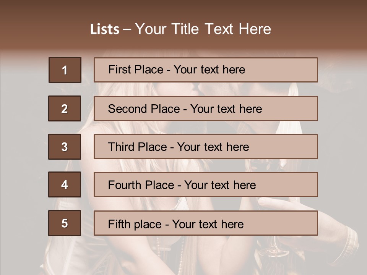The height and width of the screenshot is (275, 367).
Task: Click the number 5 box
Action: [x=65, y=223]
